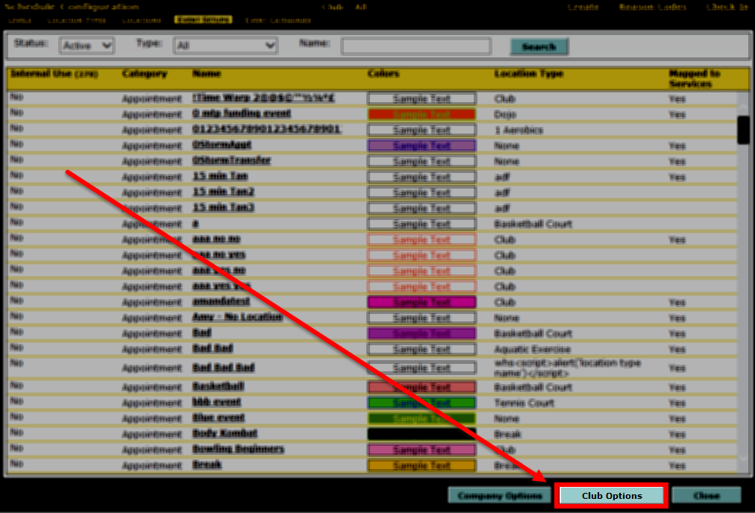The width and height of the screenshot is (755, 513).
Task: Select the highlighted yellow tab
Action: coord(203,20)
